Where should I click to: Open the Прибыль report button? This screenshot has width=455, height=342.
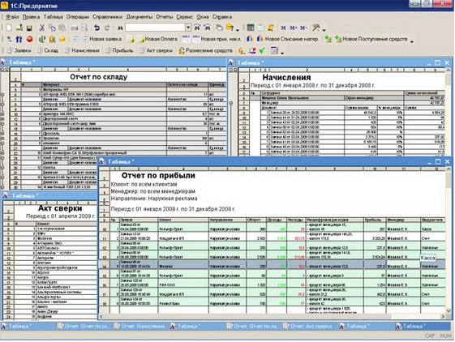tap(119, 50)
